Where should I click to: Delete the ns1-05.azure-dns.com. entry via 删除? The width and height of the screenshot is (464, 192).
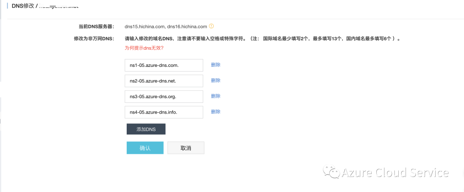point(216,65)
